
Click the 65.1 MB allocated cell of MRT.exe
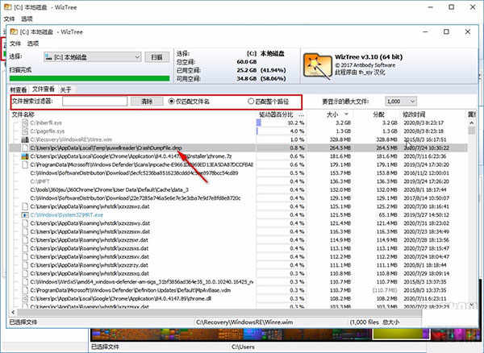(x=386, y=214)
